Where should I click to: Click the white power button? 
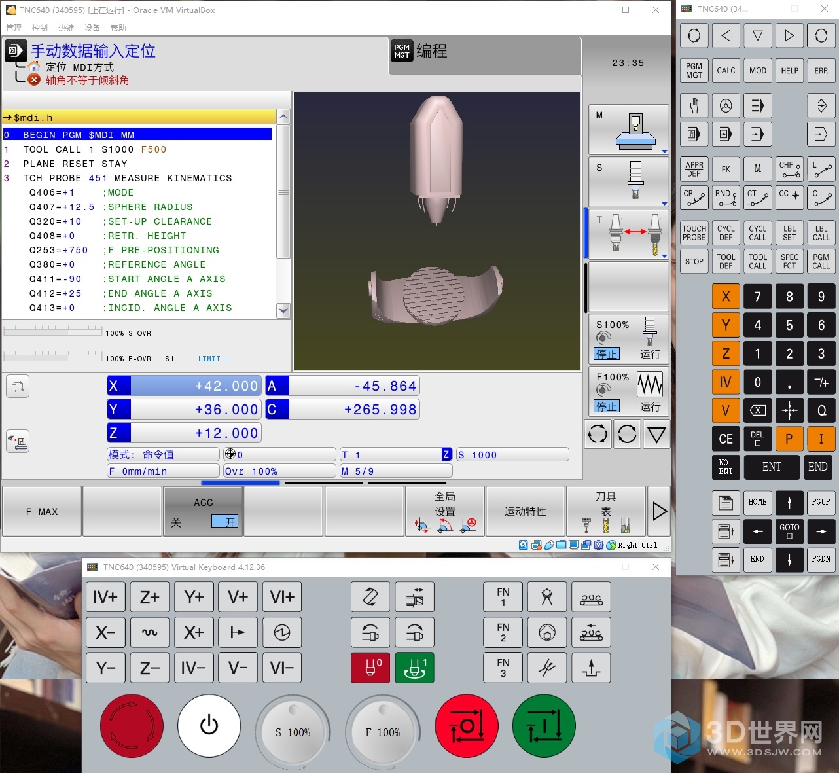[x=209, y=726]
